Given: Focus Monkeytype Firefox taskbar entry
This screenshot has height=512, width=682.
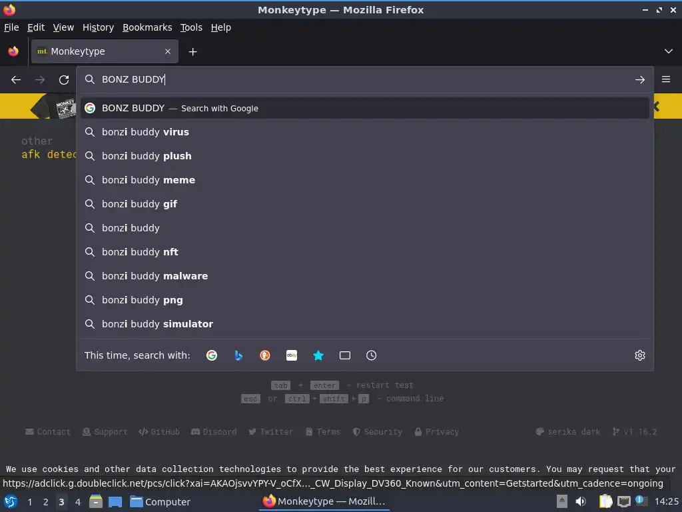Looking at the screenshot, I should click(x=324, y=501).
